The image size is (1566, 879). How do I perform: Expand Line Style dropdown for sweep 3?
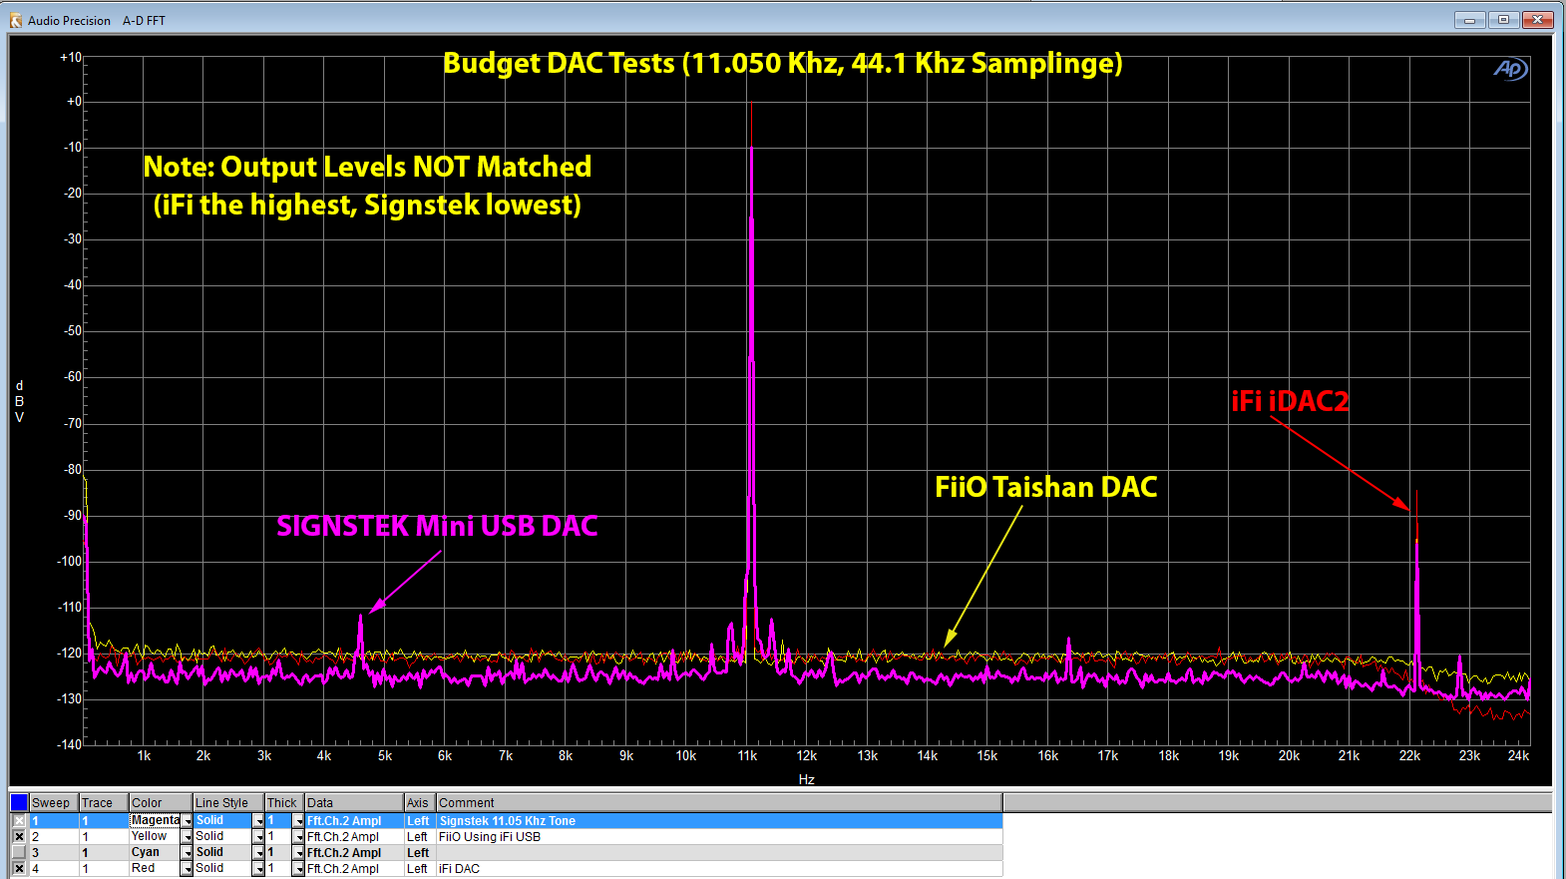tap(258, 853)
